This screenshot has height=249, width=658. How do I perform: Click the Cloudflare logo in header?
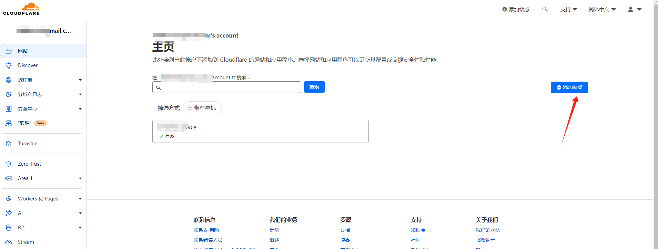21,9
